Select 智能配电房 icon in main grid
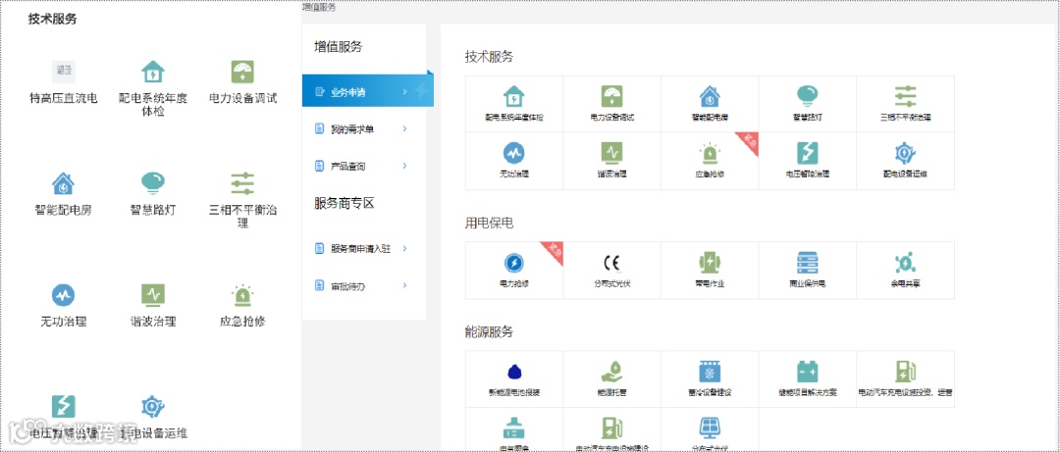The image size is (1060, 452). click(710, 97)
